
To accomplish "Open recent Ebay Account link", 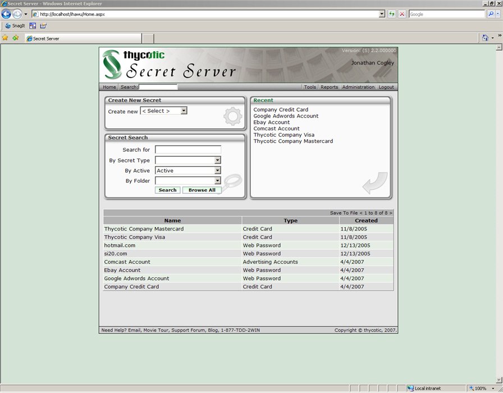I will click(x=271, y=123).
